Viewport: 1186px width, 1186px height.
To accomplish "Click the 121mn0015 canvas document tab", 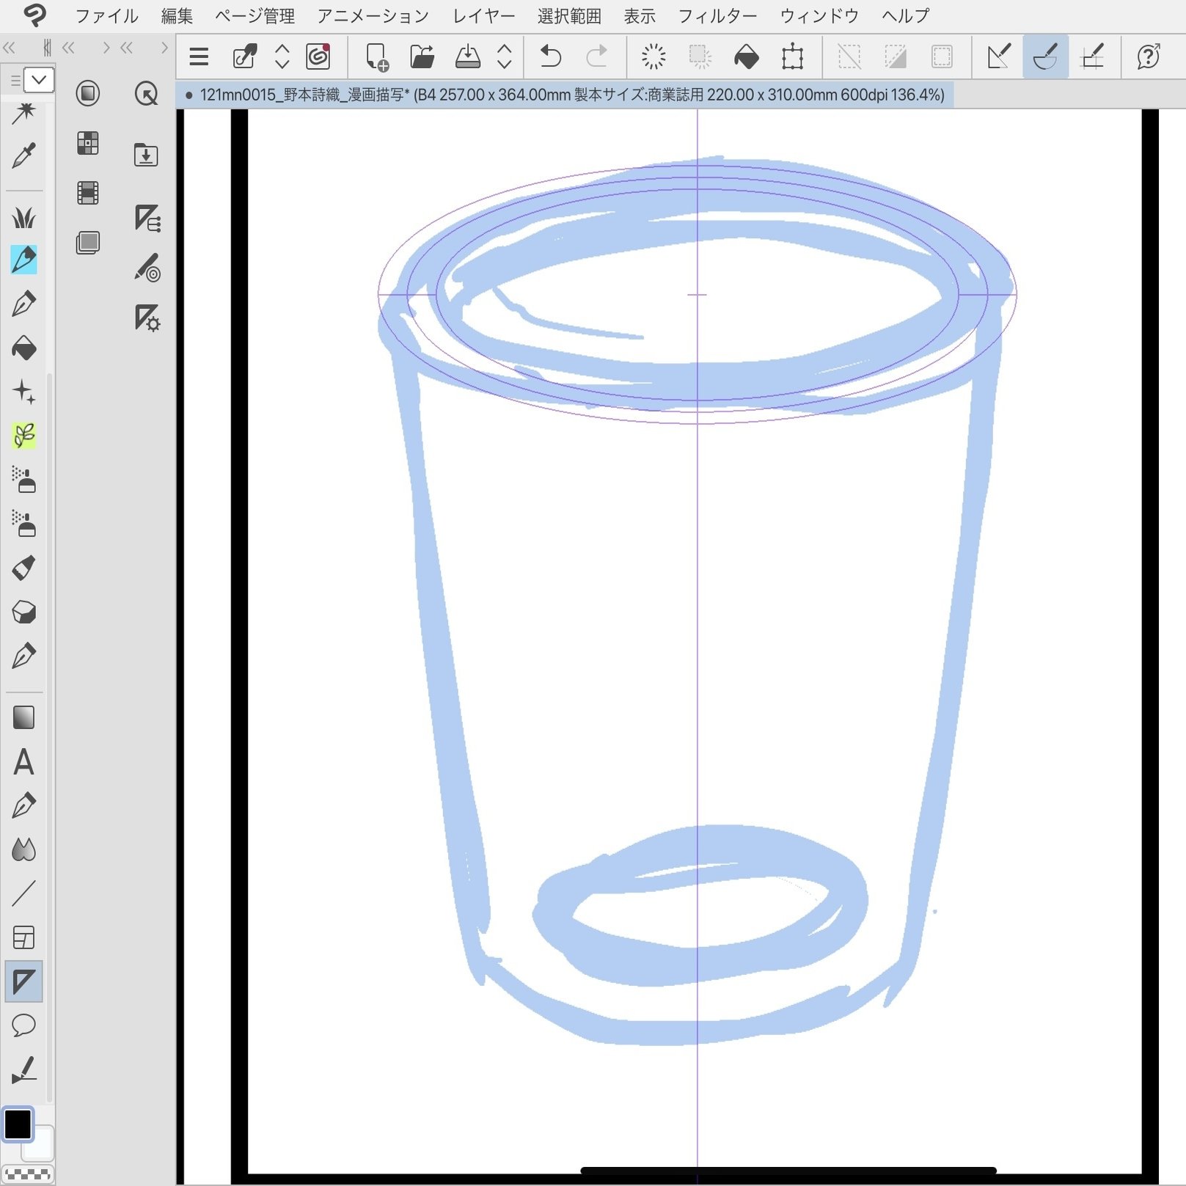I will [565, 95].
